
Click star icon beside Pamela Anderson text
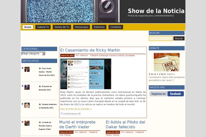coord(40,104)
